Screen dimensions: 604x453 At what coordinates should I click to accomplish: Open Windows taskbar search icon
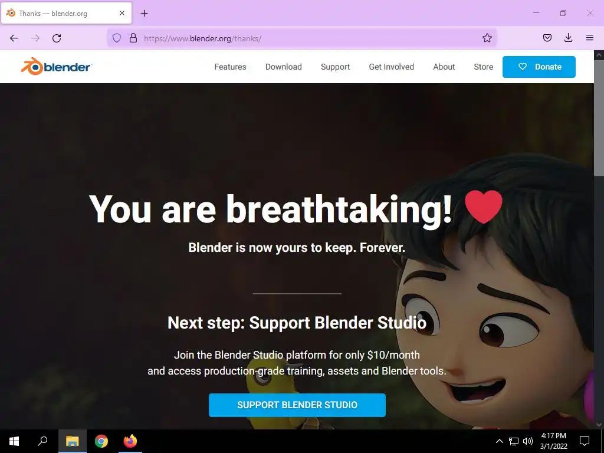[x=42, y=441]
